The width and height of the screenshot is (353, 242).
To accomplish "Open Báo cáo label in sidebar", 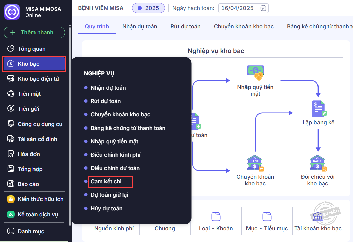I will (x=28, y=184).
